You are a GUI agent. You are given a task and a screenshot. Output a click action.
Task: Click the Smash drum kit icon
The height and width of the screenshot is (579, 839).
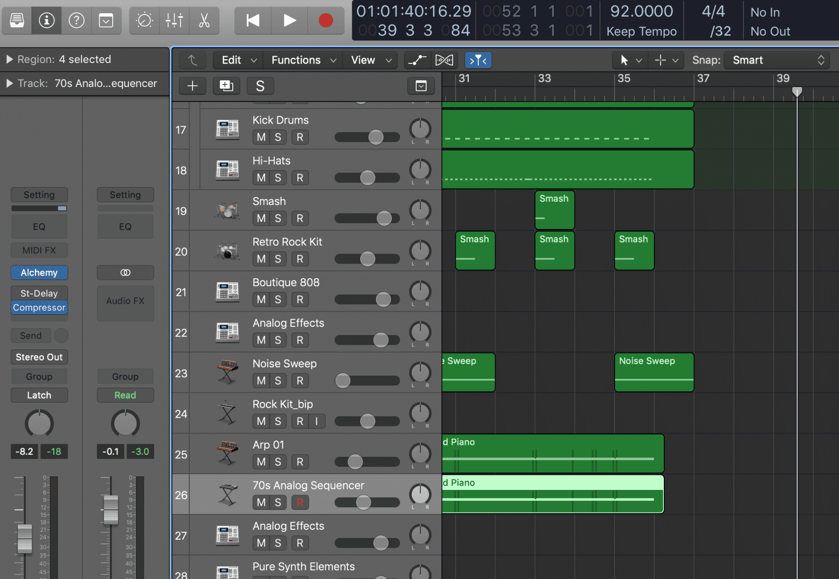click(228, 211)
